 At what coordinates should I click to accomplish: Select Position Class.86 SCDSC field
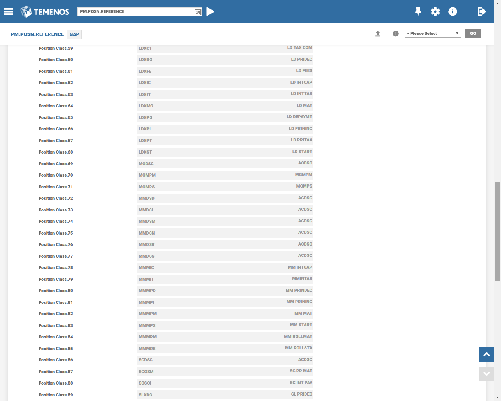click(x=224, y=360)
